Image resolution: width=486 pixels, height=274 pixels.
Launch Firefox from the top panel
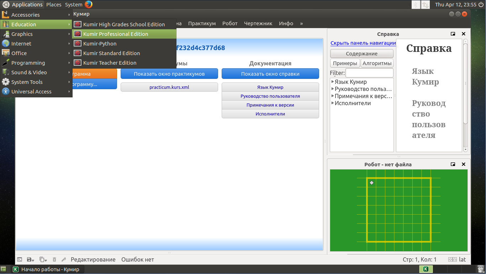89,4
